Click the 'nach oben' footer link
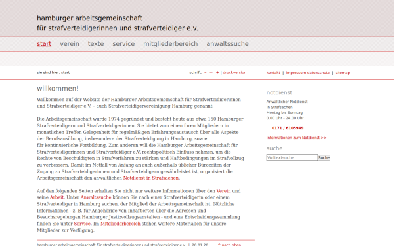 coord(229,245)
